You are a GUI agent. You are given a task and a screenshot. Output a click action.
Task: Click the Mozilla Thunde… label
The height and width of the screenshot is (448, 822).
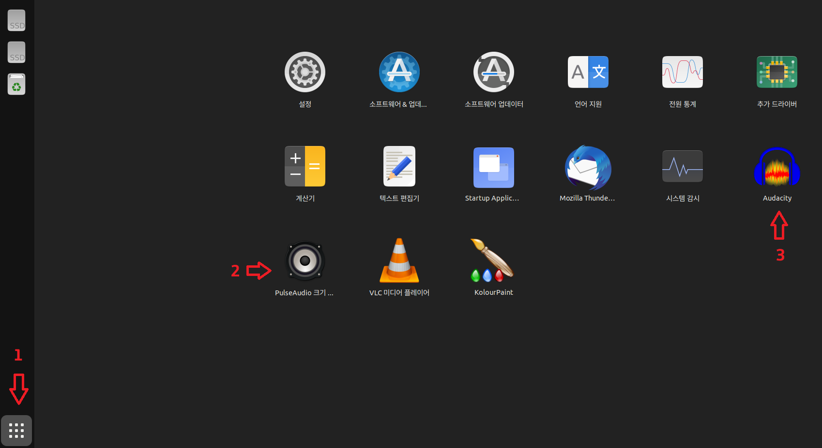(587, 198)
